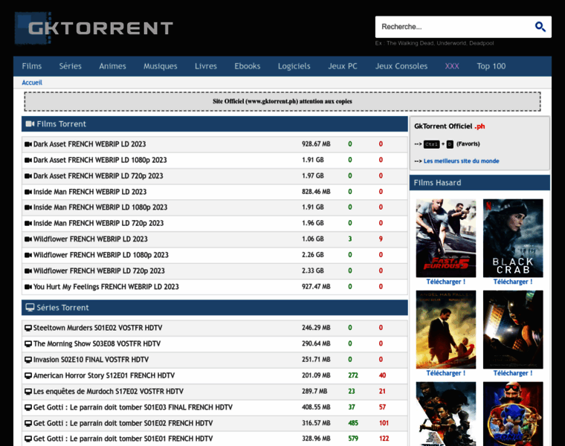The height and width of the screenshot is (446, 565).
Task: Click the monitor icon beside Steeltown Murders
Action: click(28, 328)
